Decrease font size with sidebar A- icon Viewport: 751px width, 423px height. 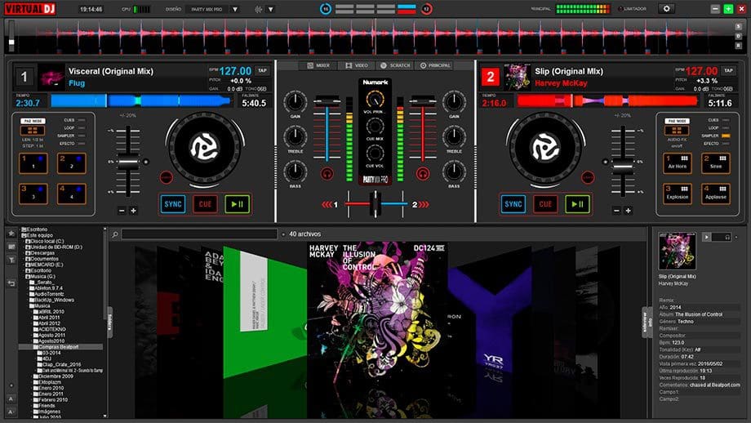pyautogui.click(x=11, y=412)
